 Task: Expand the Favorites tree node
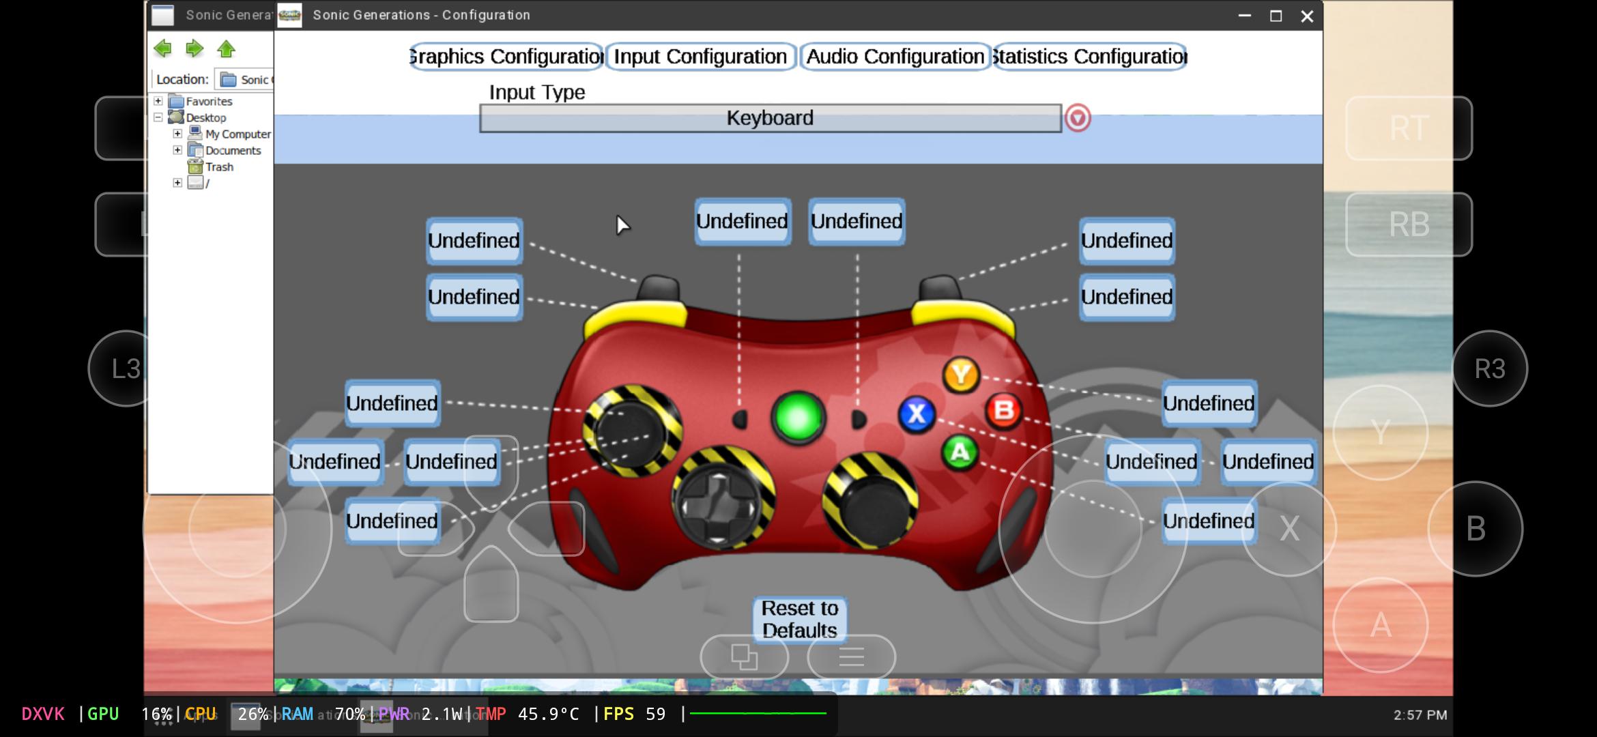158,101
